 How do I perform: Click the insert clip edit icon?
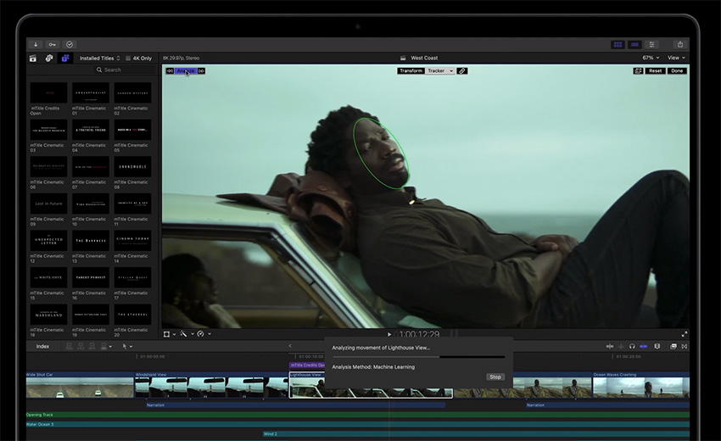pyautogui.click(x=81, y=346)
